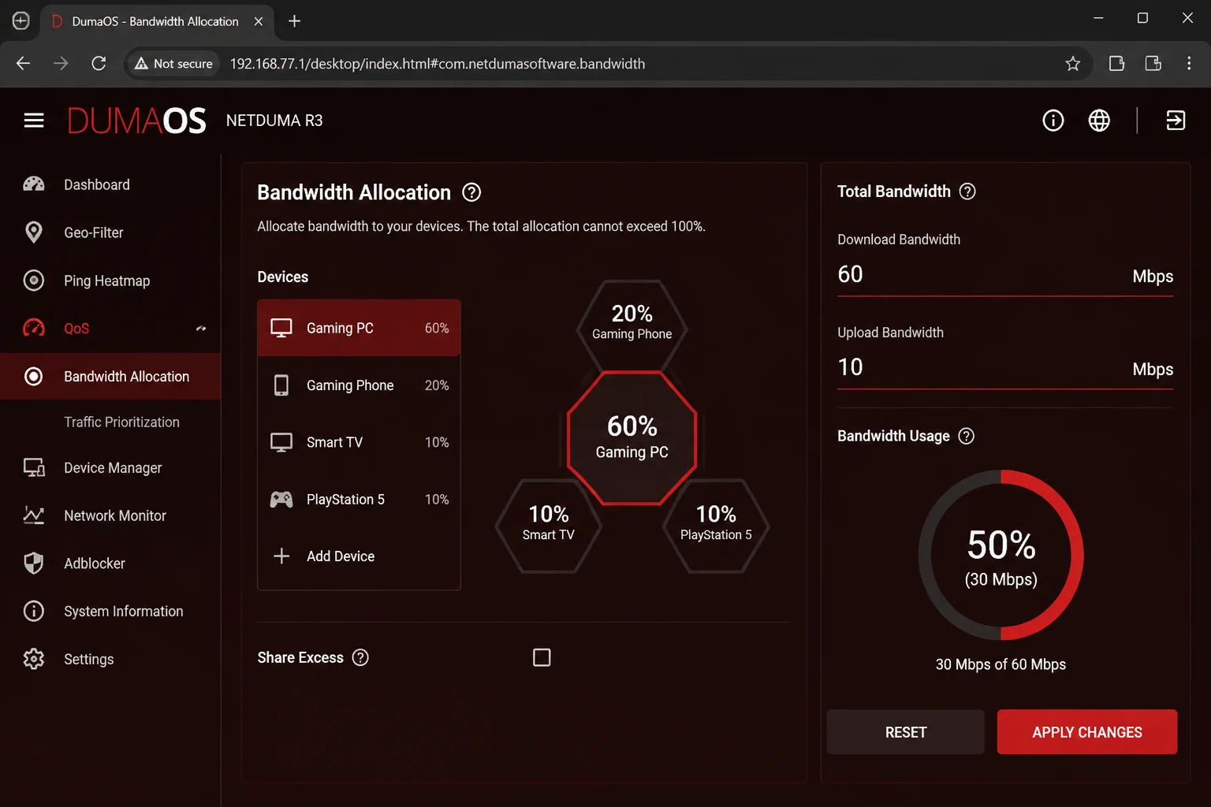This screenshot has width=1211, height=807.
Task: Click the QoS speedometer icon
Action: point(34,328)
